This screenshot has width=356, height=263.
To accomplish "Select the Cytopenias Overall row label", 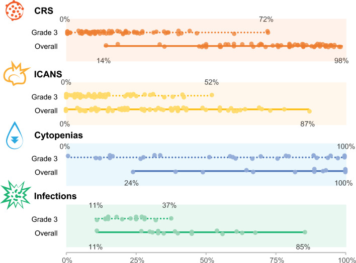I will (46, 172).
